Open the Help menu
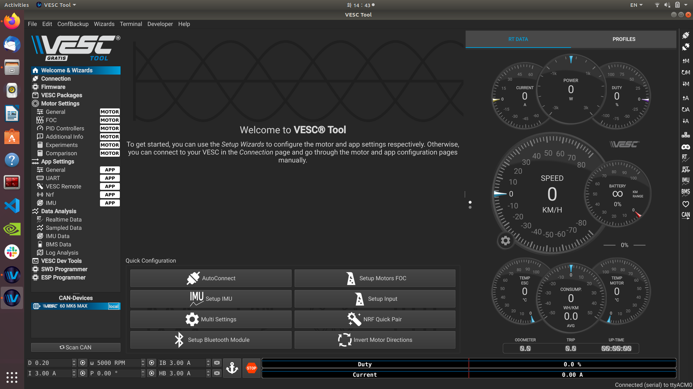 [184, 24]
